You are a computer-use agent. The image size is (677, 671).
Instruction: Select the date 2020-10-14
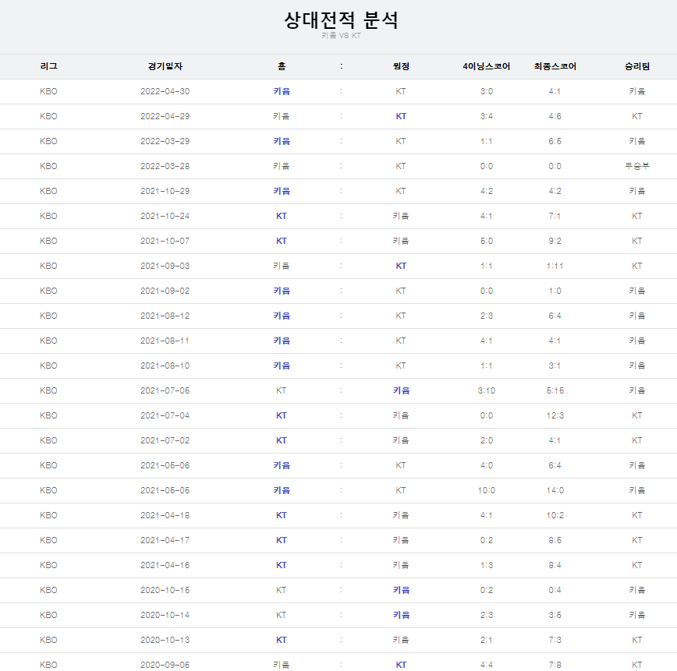pyautogui.click(x=165, y=616)
